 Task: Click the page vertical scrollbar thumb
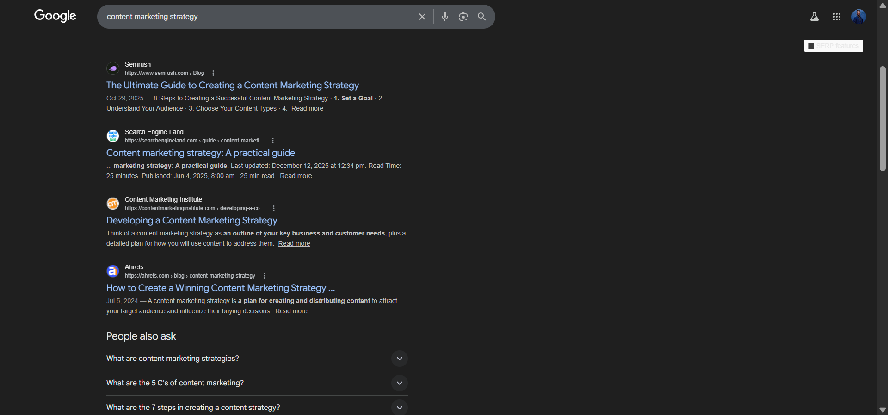[x=882, y=119]
